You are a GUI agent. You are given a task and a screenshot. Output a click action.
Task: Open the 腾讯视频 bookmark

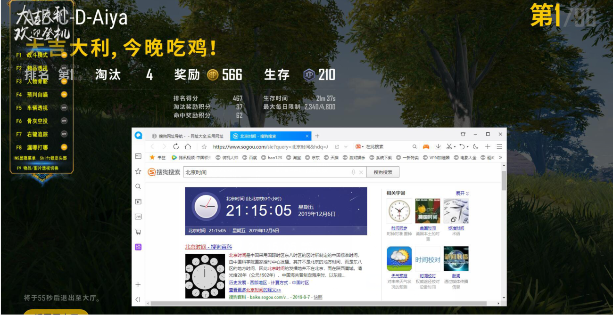191,158
